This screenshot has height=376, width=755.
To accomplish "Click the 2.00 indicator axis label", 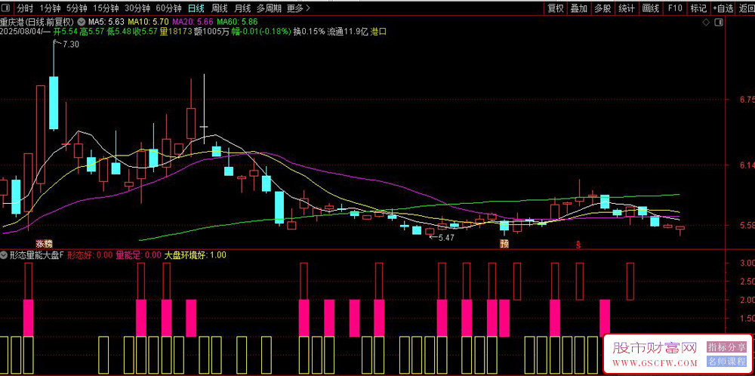I will click(x=747, y=300).
